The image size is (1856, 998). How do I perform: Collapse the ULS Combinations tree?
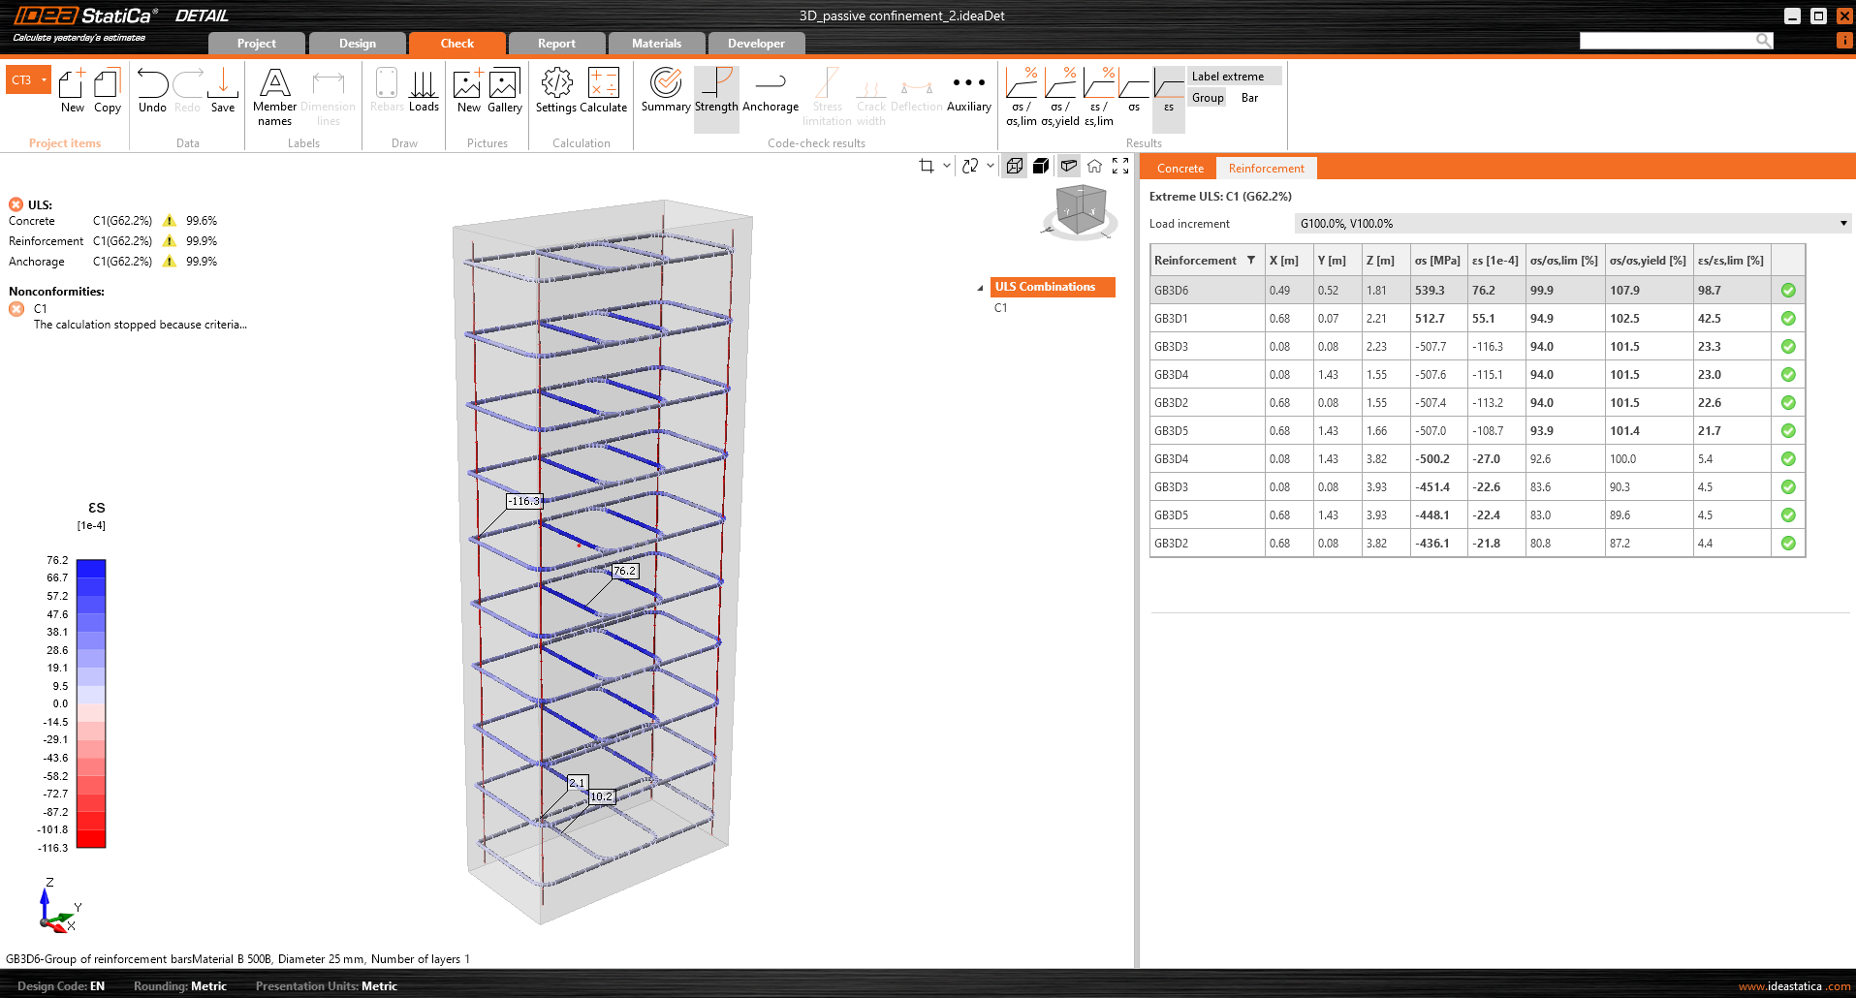tap(980, 288)
